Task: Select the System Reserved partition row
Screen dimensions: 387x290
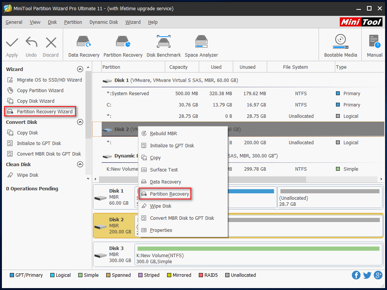Action: click(x=243, y=94)
